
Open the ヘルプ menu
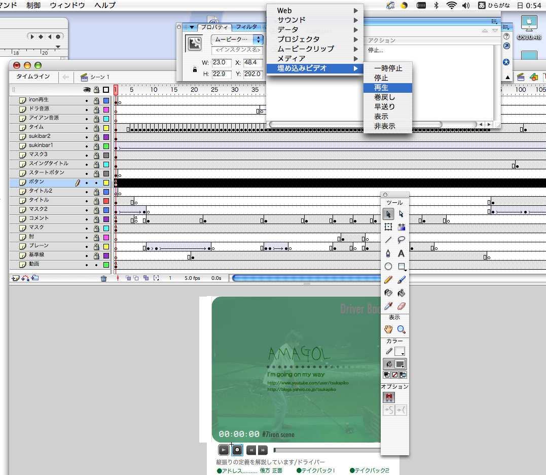coord(105,5)
